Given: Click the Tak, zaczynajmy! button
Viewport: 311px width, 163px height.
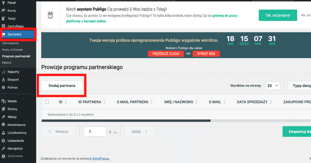Looking at the screenshot, I should 278,15.
